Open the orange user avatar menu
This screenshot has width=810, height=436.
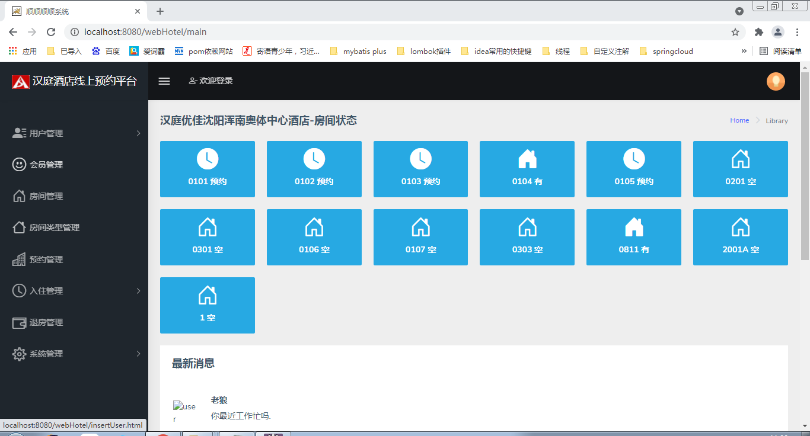click(x=776, y=81)
